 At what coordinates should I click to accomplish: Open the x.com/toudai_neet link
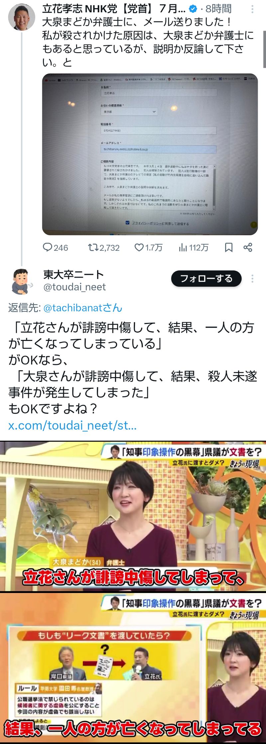[72, 425]
